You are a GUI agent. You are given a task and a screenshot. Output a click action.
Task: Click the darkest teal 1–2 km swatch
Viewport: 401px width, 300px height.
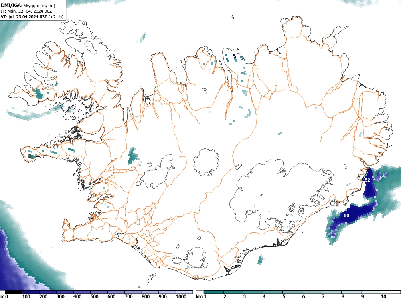214,292
